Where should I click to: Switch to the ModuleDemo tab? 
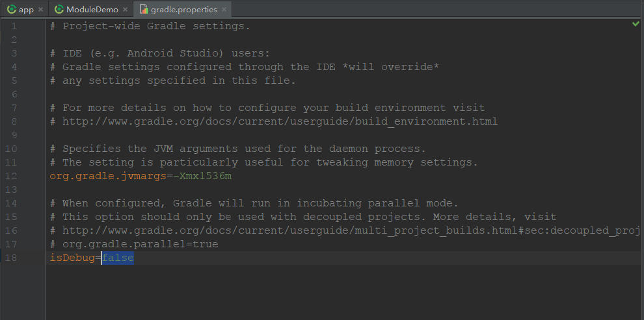coord(92,9)
